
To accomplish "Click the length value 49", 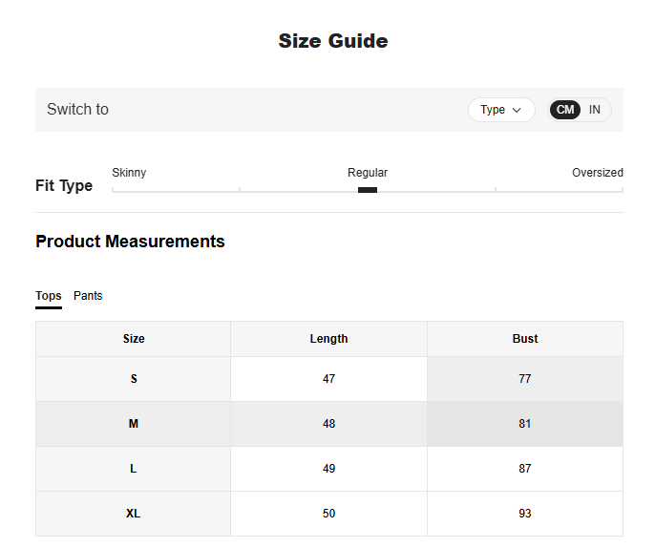I will point(328,469).
